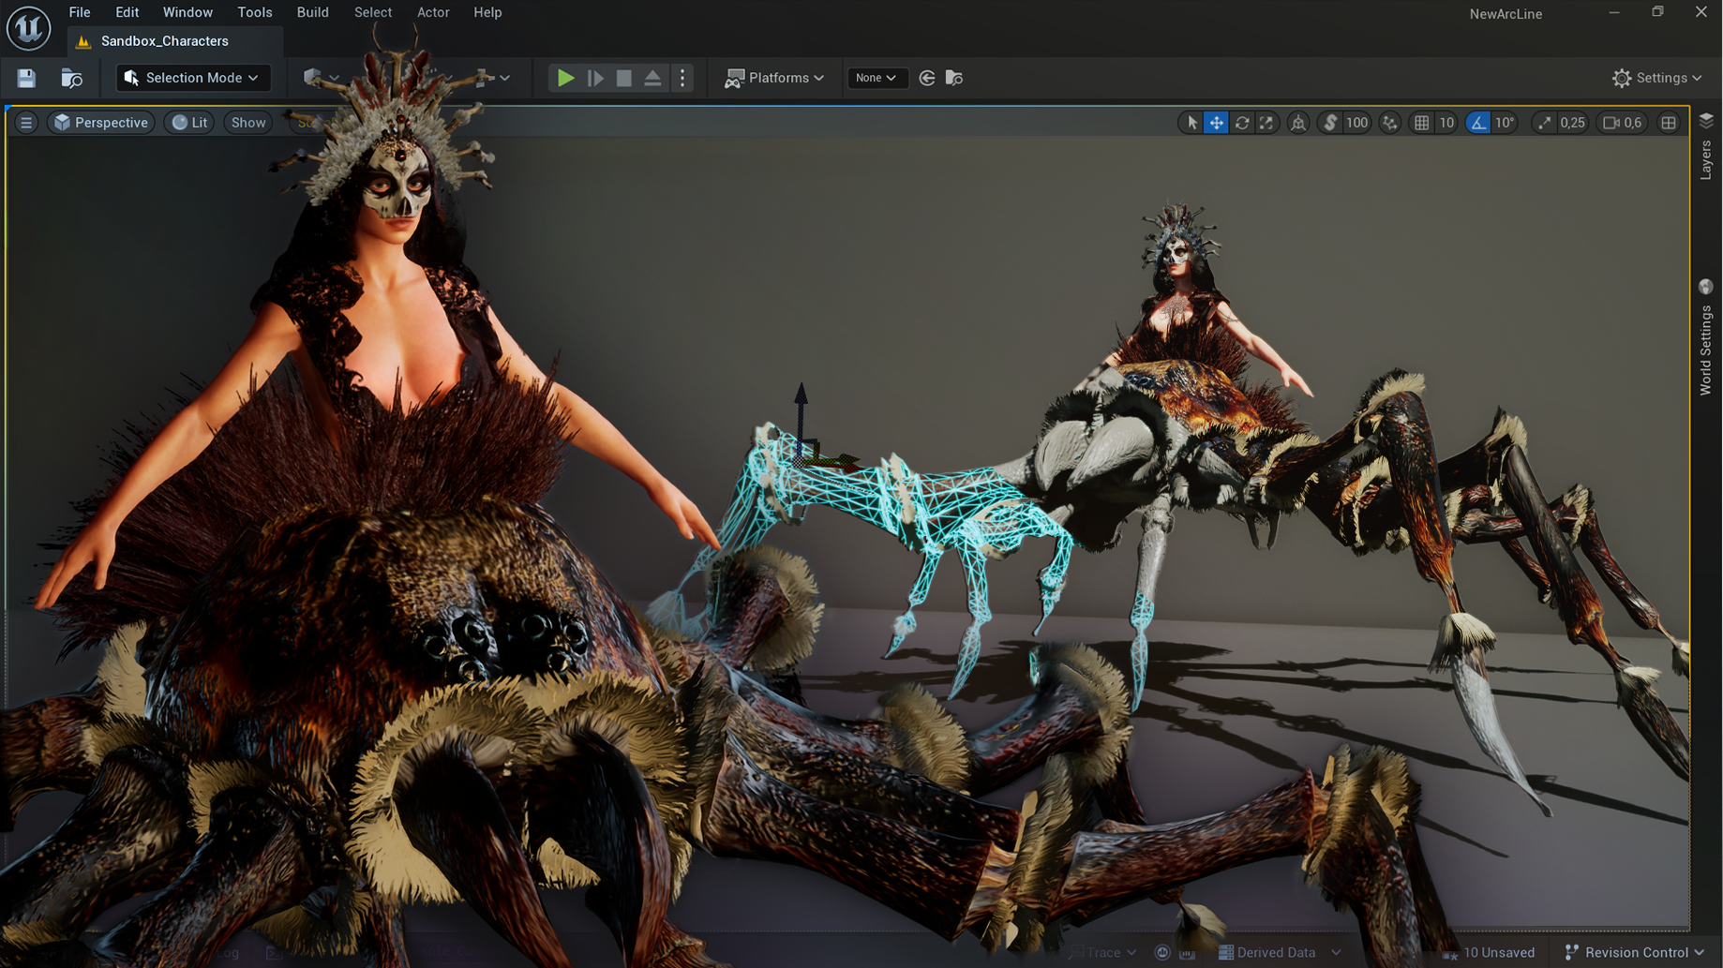Disable rotation angle snapping
Screen dimensions: 1723x968
(x=1478, y=123)
